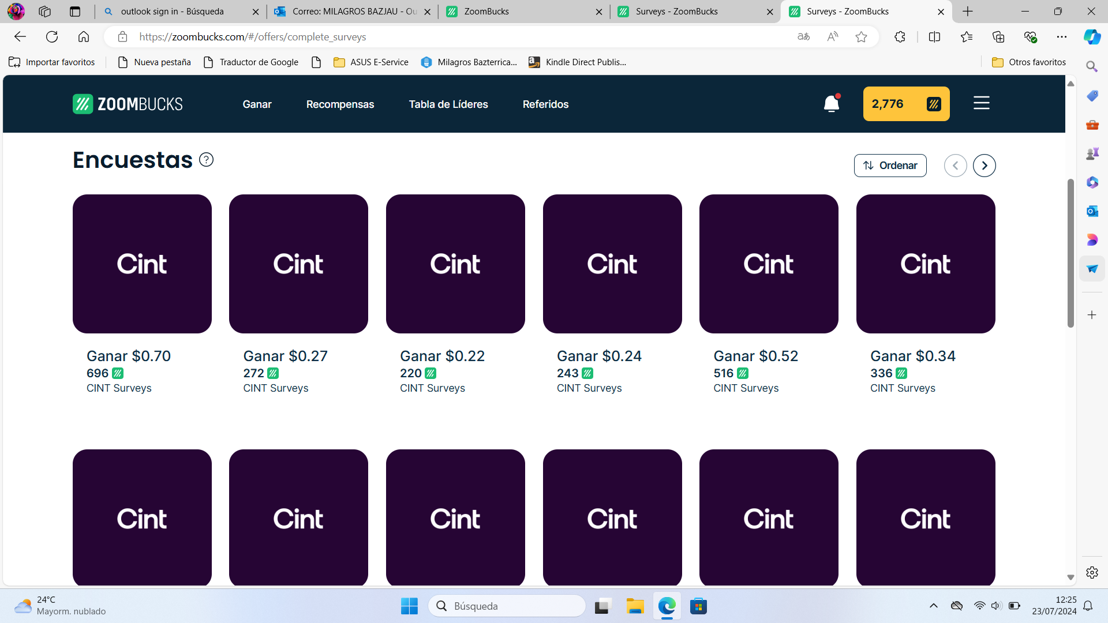1108x623 pixels.
Task: Go to next surveys page arrow
Action: tap(984, 166)
